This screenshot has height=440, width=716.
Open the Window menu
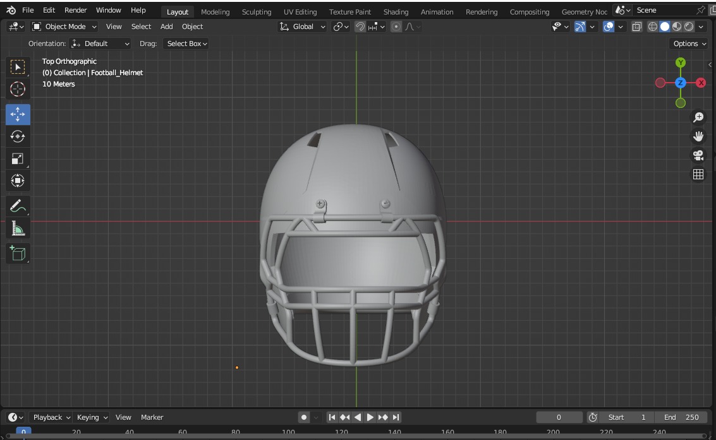108,10
